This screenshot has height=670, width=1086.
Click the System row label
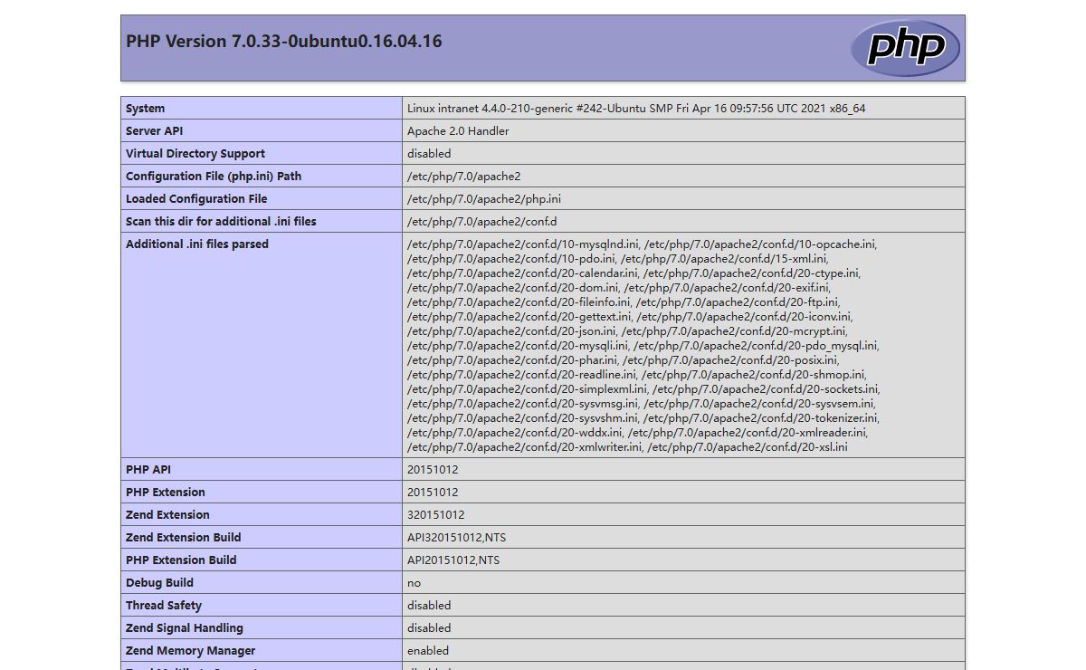[145, 108]
